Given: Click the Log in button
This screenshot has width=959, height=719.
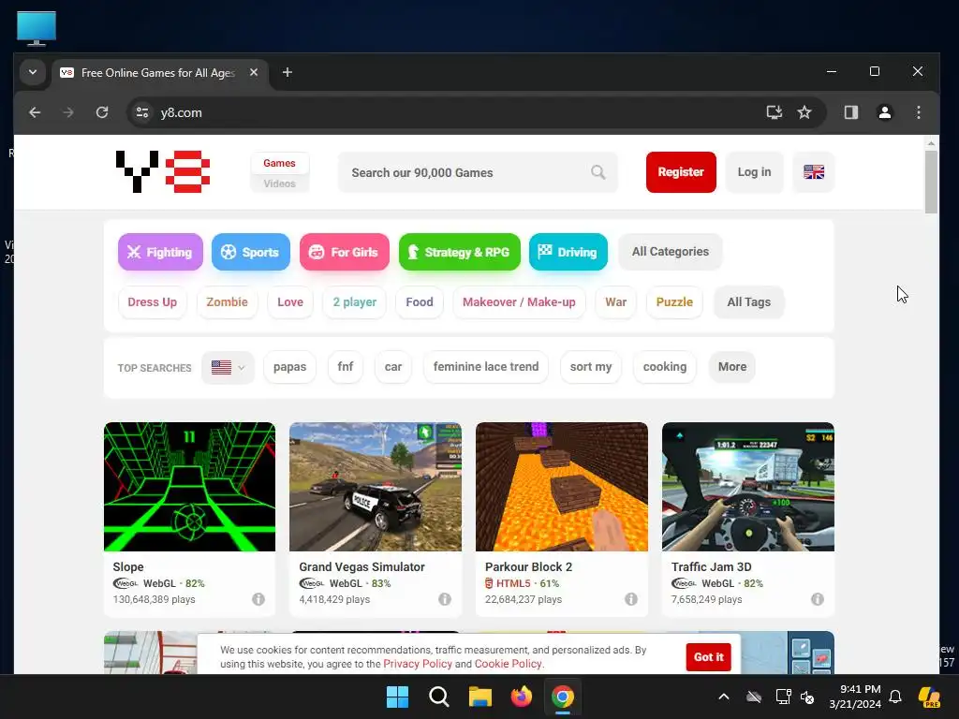Looking at the screenshot, I should [754, 172].
